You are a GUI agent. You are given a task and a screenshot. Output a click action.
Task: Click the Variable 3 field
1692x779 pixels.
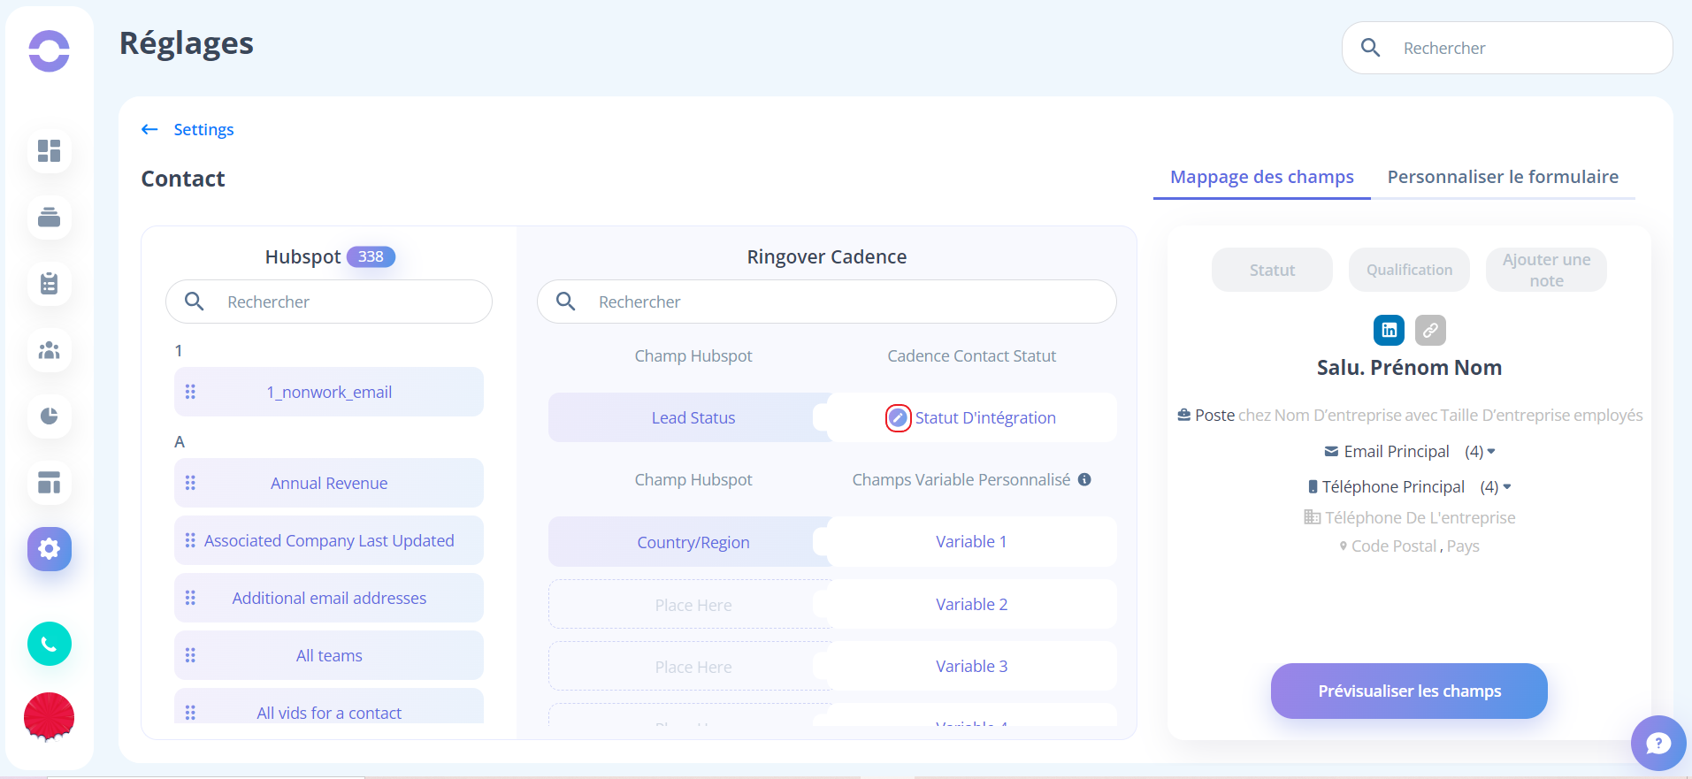[971, 666]
